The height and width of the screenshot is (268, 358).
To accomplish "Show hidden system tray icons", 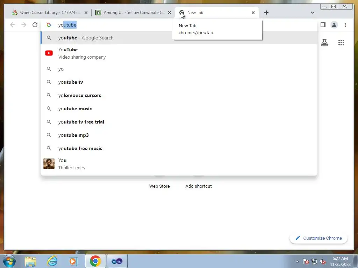I will (297, 261).
